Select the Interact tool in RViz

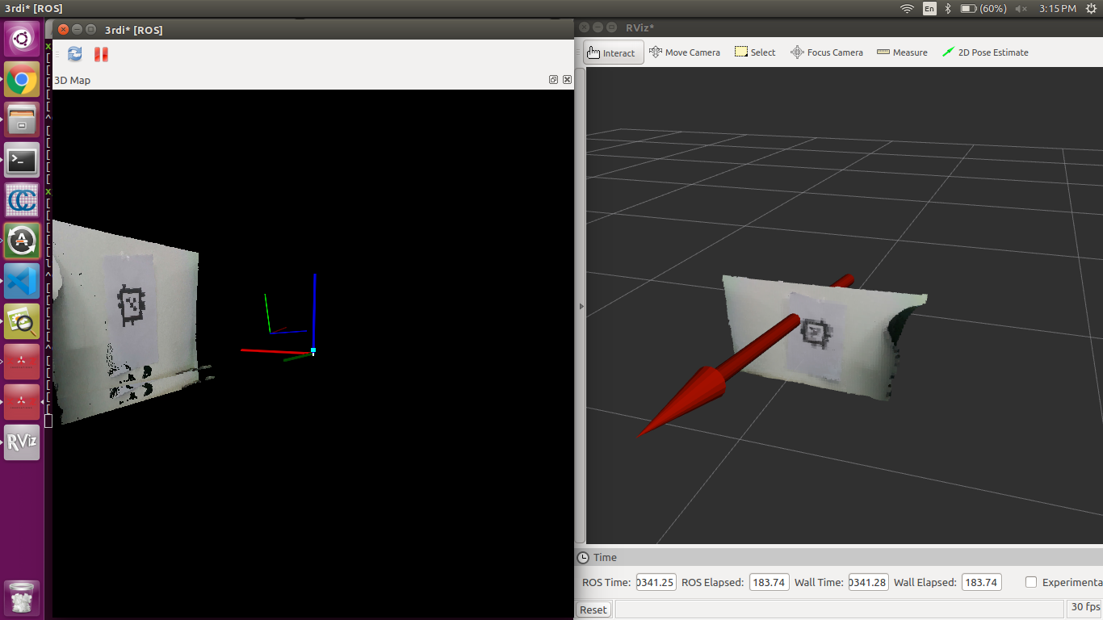point(613,52)
